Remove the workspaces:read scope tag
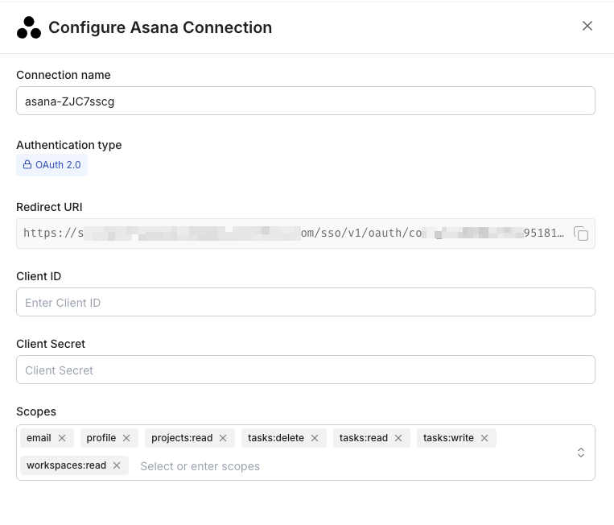 click(117, 465)
